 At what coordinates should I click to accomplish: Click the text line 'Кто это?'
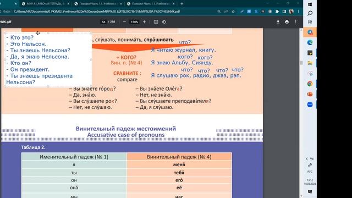click(20, 37)
